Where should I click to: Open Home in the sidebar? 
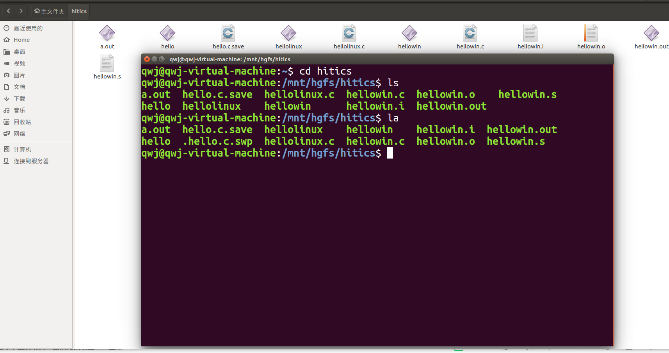click(x=36, y=40)
